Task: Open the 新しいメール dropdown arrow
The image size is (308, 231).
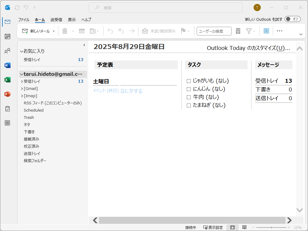Action: (x=53, y=31)
